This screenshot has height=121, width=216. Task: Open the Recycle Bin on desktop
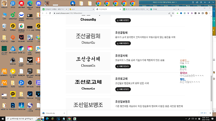tap(4, 27)
